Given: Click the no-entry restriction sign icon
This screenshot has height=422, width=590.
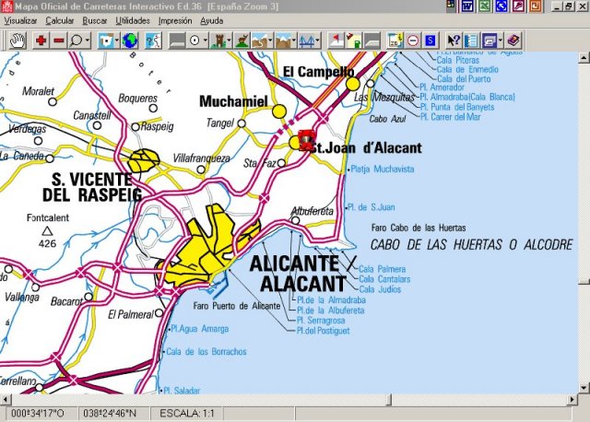Looking at the screenshot, I should pos(412,41).
